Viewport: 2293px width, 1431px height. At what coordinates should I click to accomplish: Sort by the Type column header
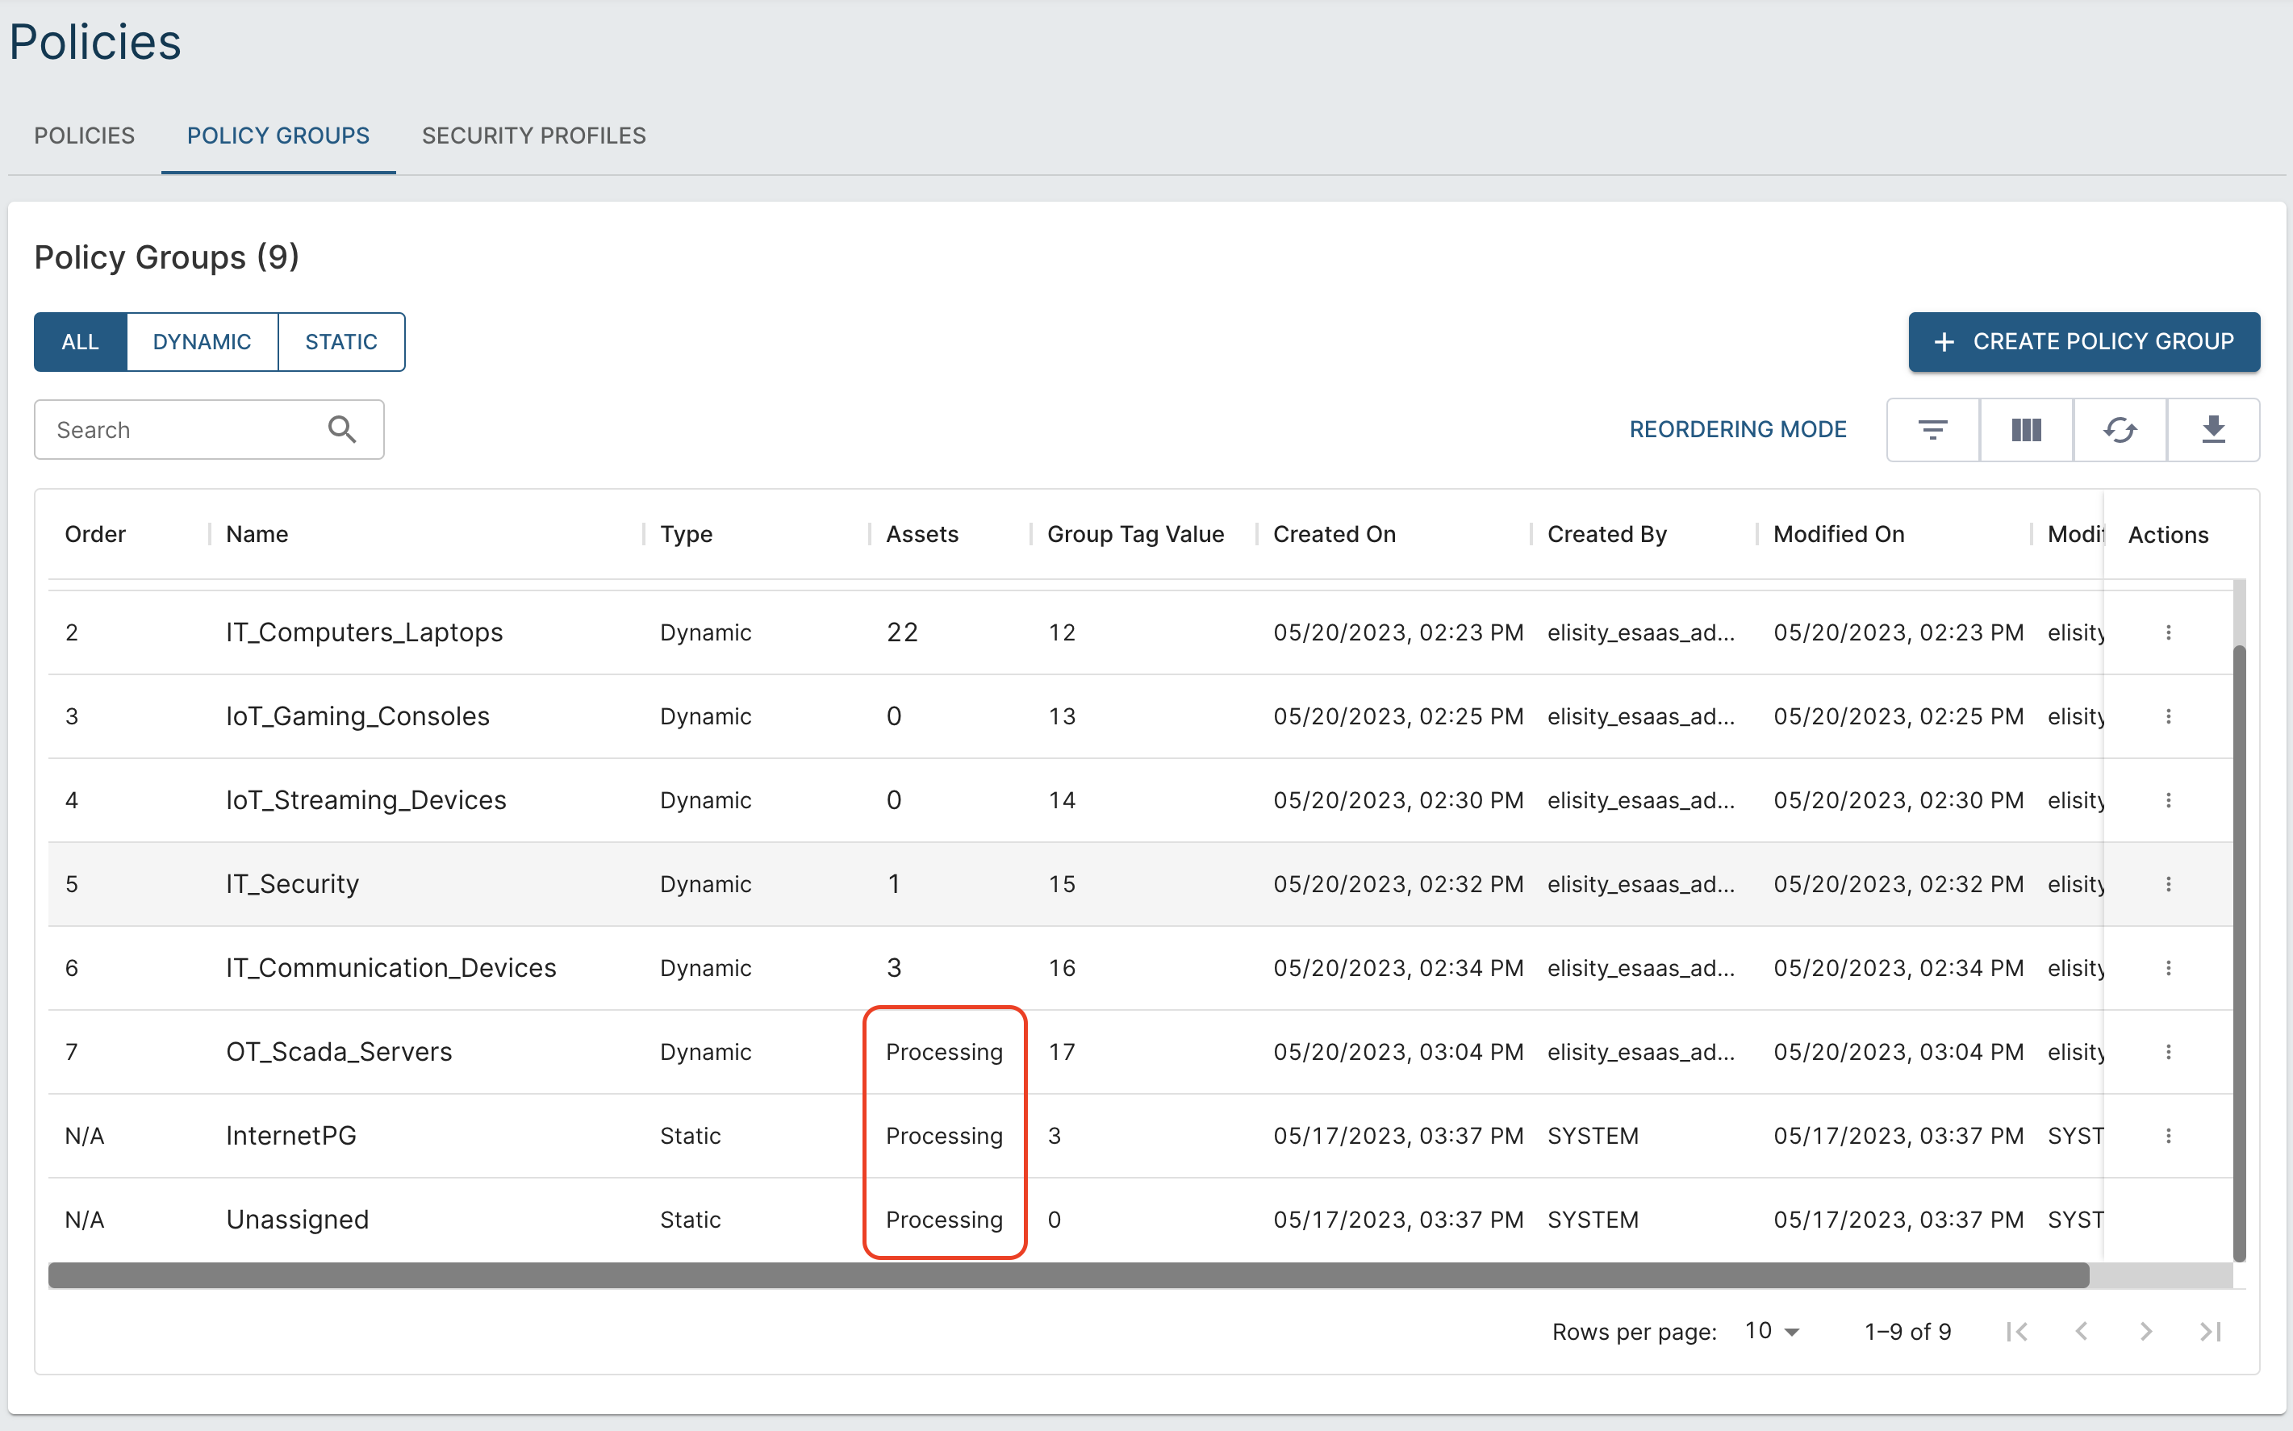click(x=686, y=535)
